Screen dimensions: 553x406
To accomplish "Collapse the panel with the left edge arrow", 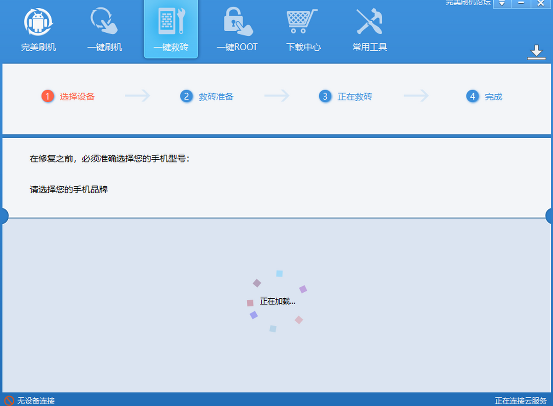I will pos(4,215).
